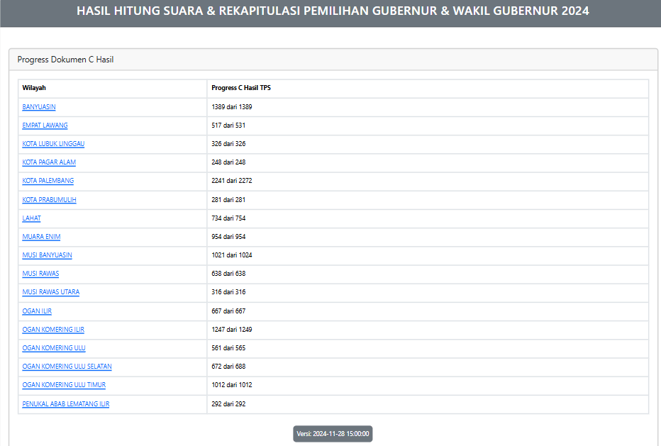Screen dimensions: 661x446
Task: Open the MUSI RAWAS region link
Action: (x=40, y=273)
